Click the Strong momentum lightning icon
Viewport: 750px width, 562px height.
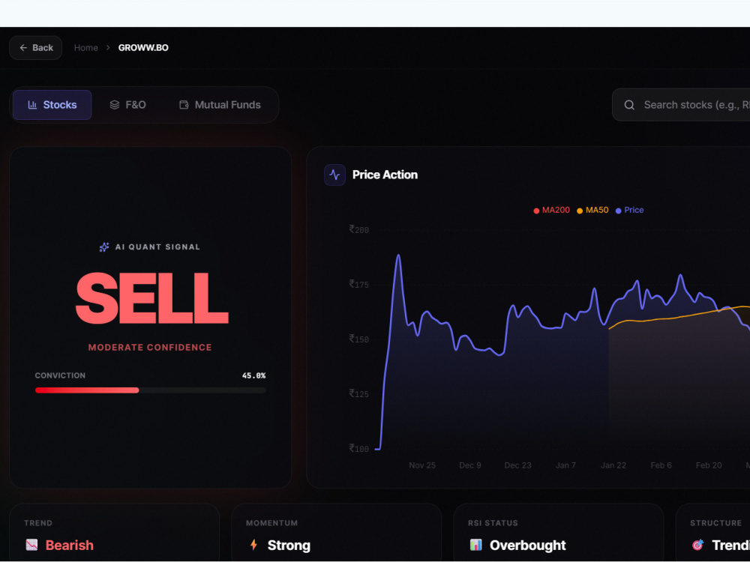pos(253,545)
